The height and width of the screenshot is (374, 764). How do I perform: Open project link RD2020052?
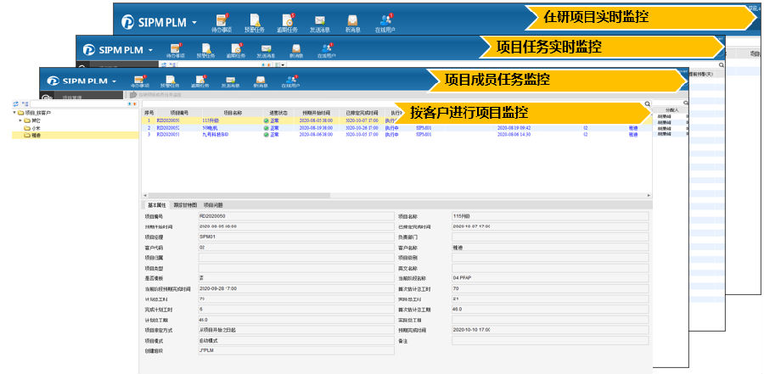(x=168, y=127)
